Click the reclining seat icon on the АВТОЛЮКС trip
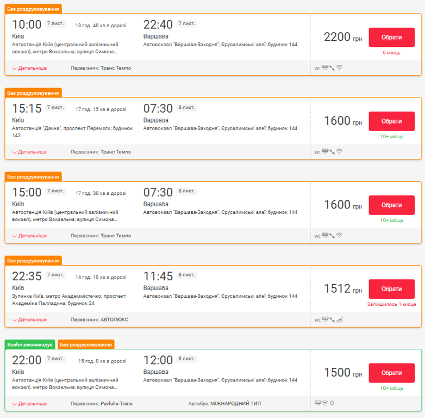425x418 pixels. [x=339, y=319]
